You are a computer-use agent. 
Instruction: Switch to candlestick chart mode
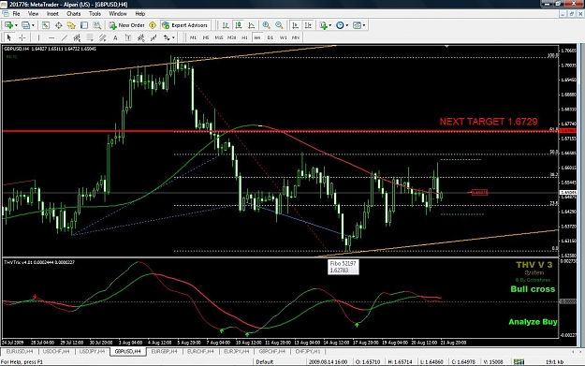point(239,25)
